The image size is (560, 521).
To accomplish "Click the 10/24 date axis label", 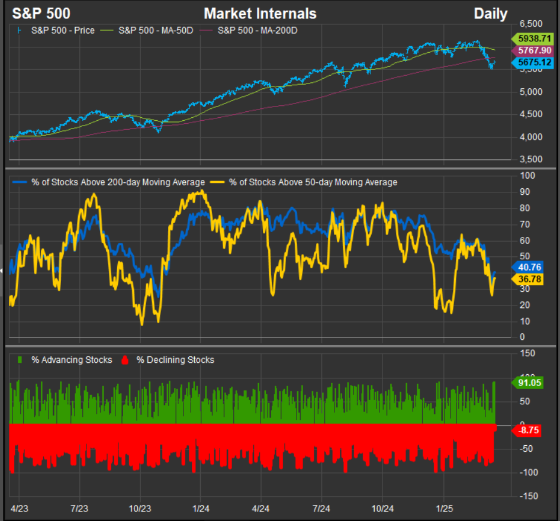I will point(382,509).
